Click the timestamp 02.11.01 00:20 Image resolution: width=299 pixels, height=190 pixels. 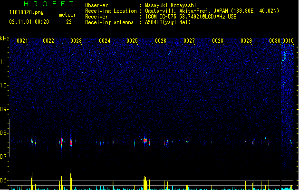coord(29,22)
